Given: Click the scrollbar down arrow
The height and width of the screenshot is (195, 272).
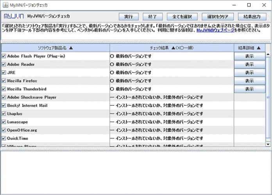Looking at the screenshot, I should coord(268,144).
